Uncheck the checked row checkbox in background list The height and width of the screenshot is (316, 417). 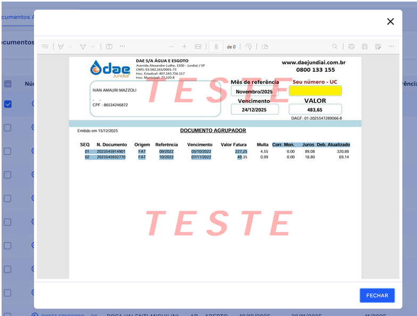(7, 104)
